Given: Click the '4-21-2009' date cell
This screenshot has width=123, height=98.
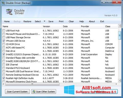Looking at the screenshot, I should [68, 75].
